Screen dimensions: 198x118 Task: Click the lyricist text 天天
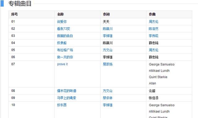pos(106,22)
